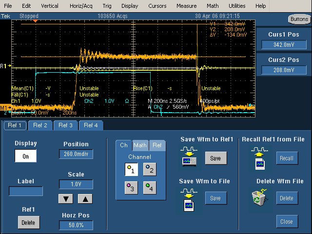The width and height of the screenshot is (312, 234).
Task: Select Channel 2 as source
Action: point(150,169)
